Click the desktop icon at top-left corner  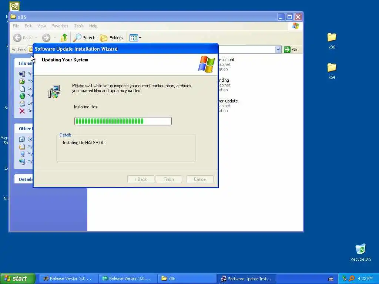pos(14,6)
